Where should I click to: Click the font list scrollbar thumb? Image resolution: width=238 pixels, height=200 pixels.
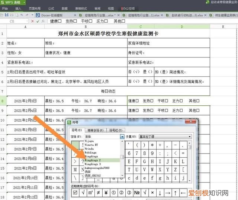point(122,157)
